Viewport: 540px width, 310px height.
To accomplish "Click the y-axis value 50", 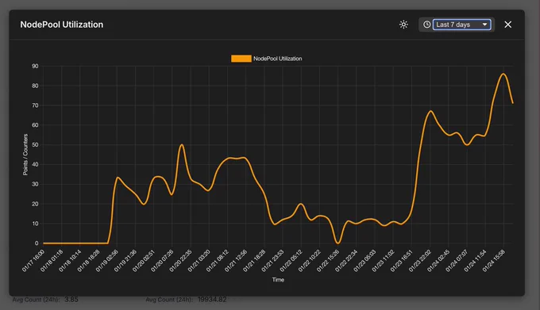I will [x=35, y=144].
